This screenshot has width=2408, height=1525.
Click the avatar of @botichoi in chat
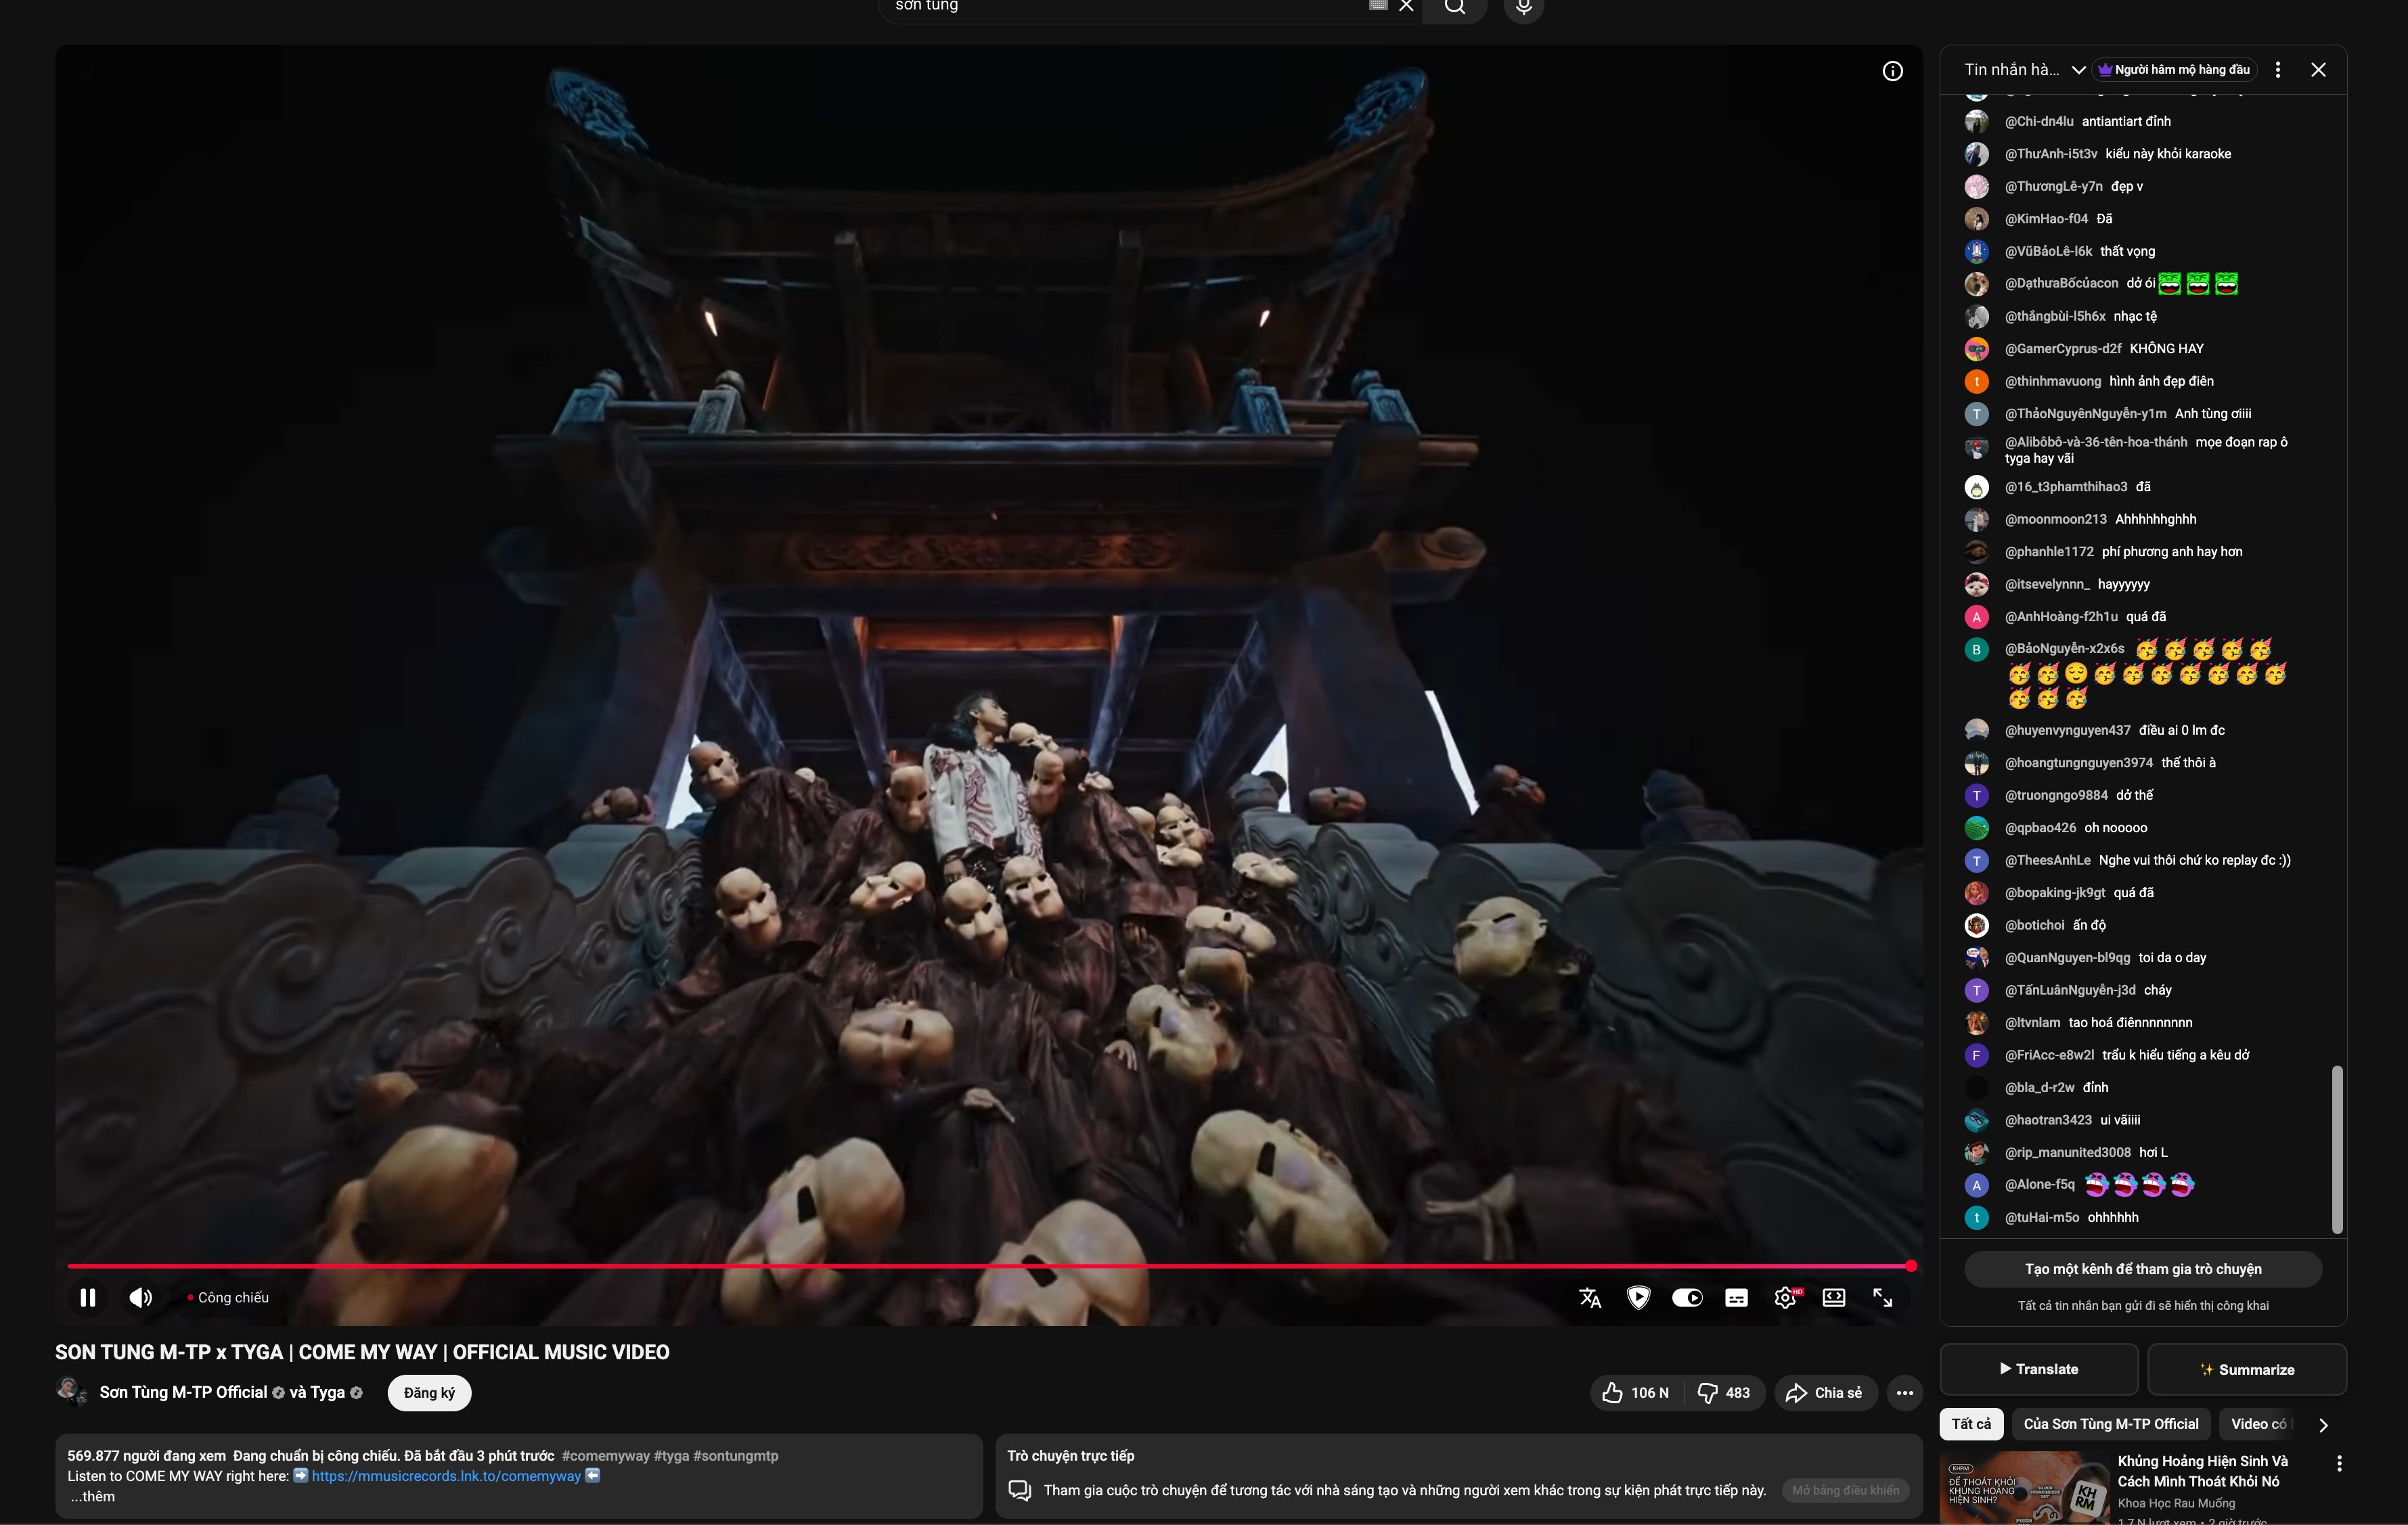[x=1976, y=925]
